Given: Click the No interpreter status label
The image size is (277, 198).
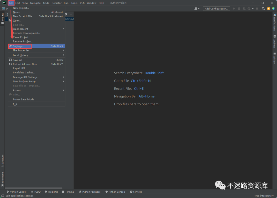Looking at the screenshot, I should pyautogui.click(x=264, y=196).
